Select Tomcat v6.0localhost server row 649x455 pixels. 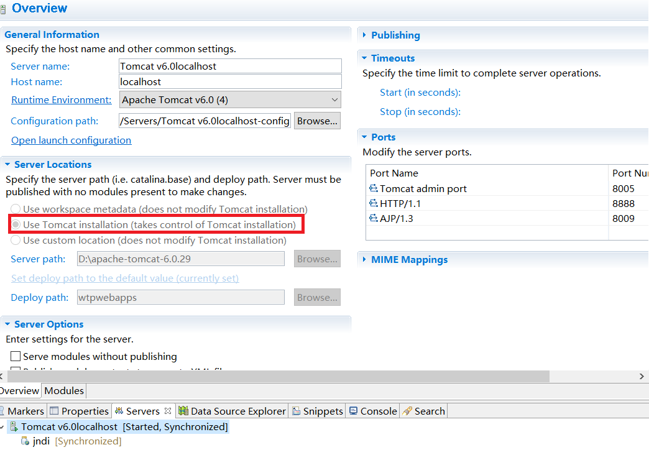tap(118, 426)
